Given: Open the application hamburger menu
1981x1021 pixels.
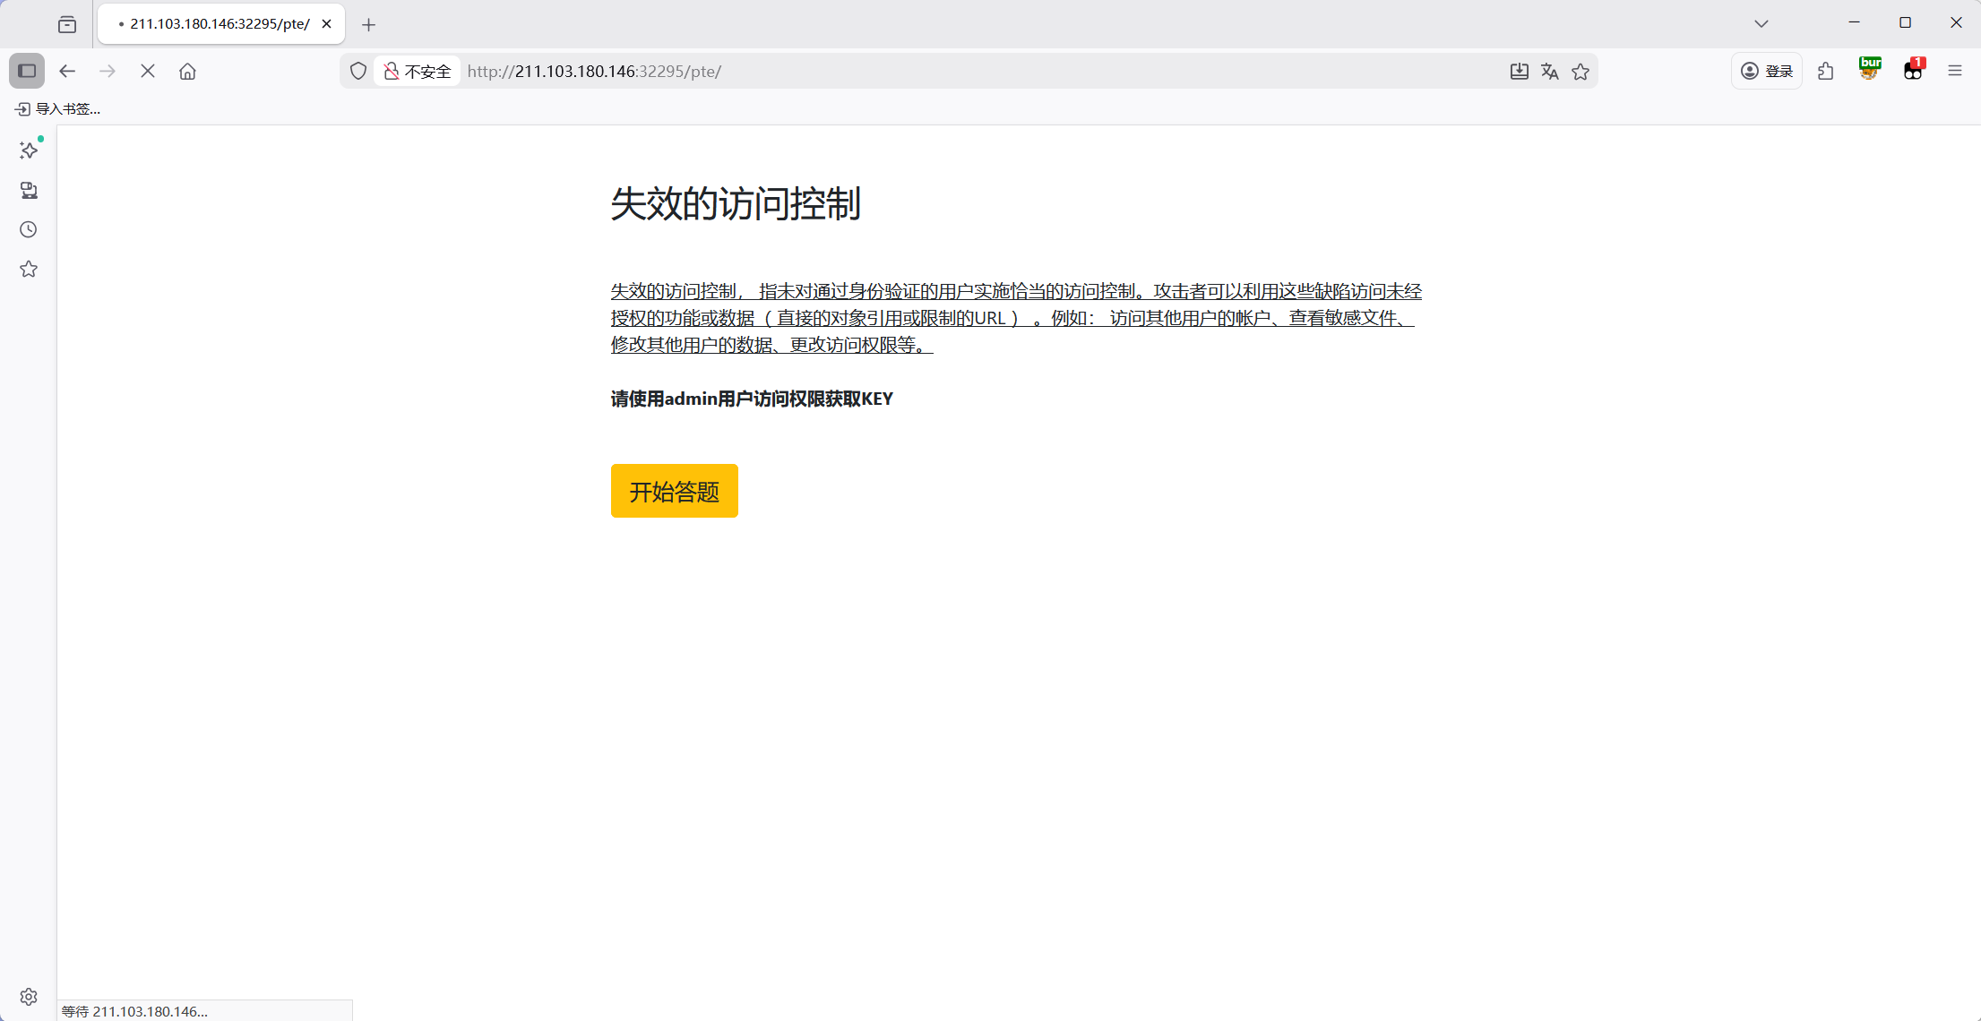Looking at the screenshot, I should [x=1955, y=71].
